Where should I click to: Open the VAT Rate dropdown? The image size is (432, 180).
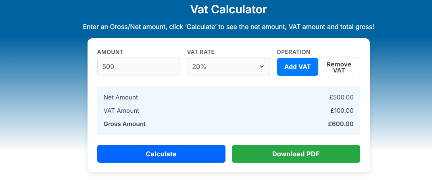click(228, 66)
